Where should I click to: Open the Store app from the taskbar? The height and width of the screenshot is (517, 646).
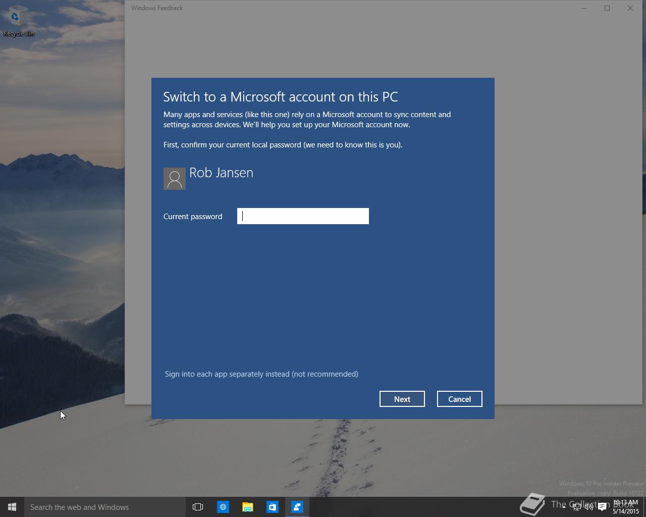coord(272,507)
